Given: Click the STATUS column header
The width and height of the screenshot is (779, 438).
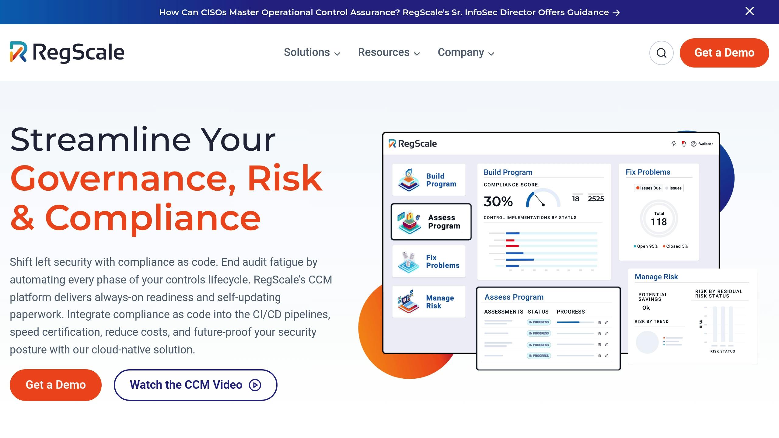Looking at the screenshot, I should pyautogui.click(x=538, y=312).
